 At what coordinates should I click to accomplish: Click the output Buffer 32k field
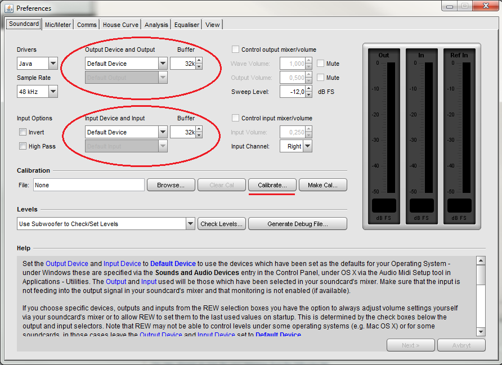pos(183,64)
